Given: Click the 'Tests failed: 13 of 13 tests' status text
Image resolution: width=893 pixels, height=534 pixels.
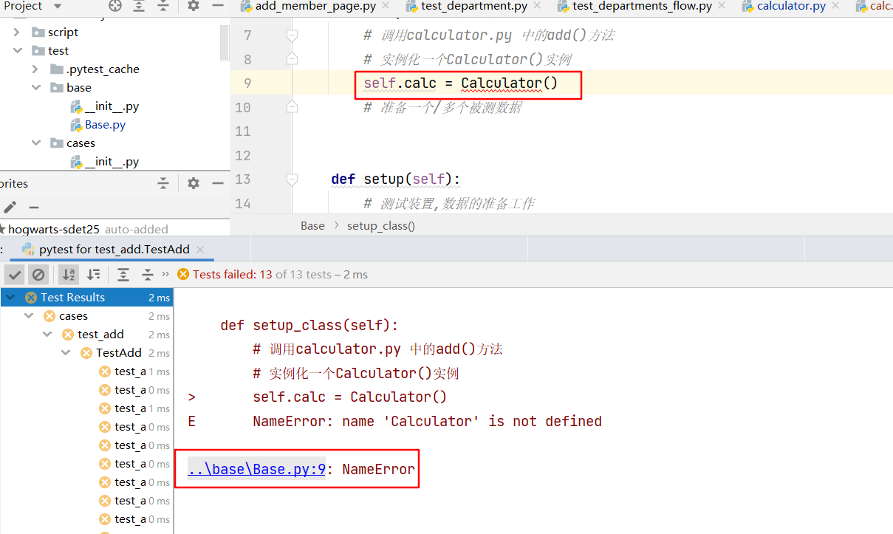Looking at the screenshot, I should click(280, 274).
